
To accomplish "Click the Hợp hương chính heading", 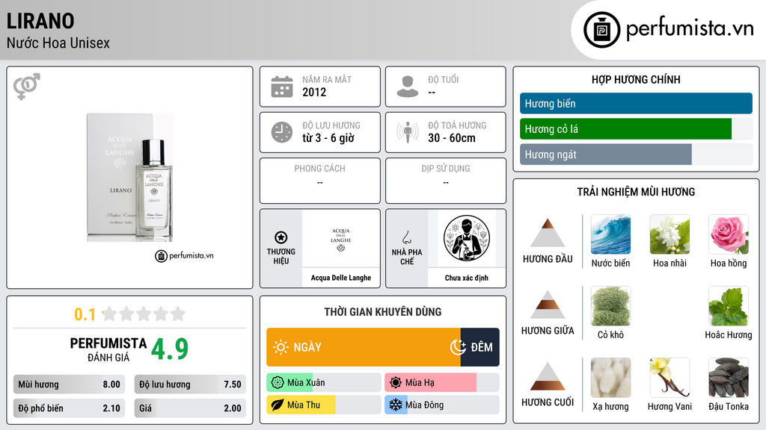I will pos(636,79).
